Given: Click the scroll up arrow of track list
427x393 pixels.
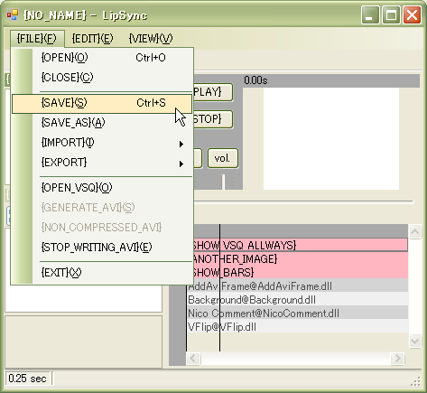Looking at the screenshot, I should click(415, 231).
